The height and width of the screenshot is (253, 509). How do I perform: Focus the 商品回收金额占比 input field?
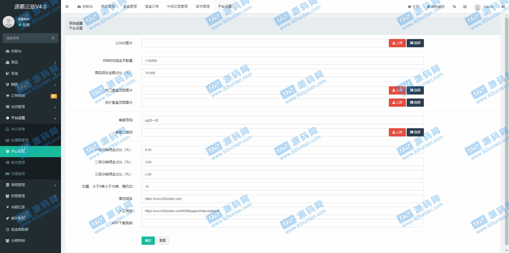click(x=283, y=73)
